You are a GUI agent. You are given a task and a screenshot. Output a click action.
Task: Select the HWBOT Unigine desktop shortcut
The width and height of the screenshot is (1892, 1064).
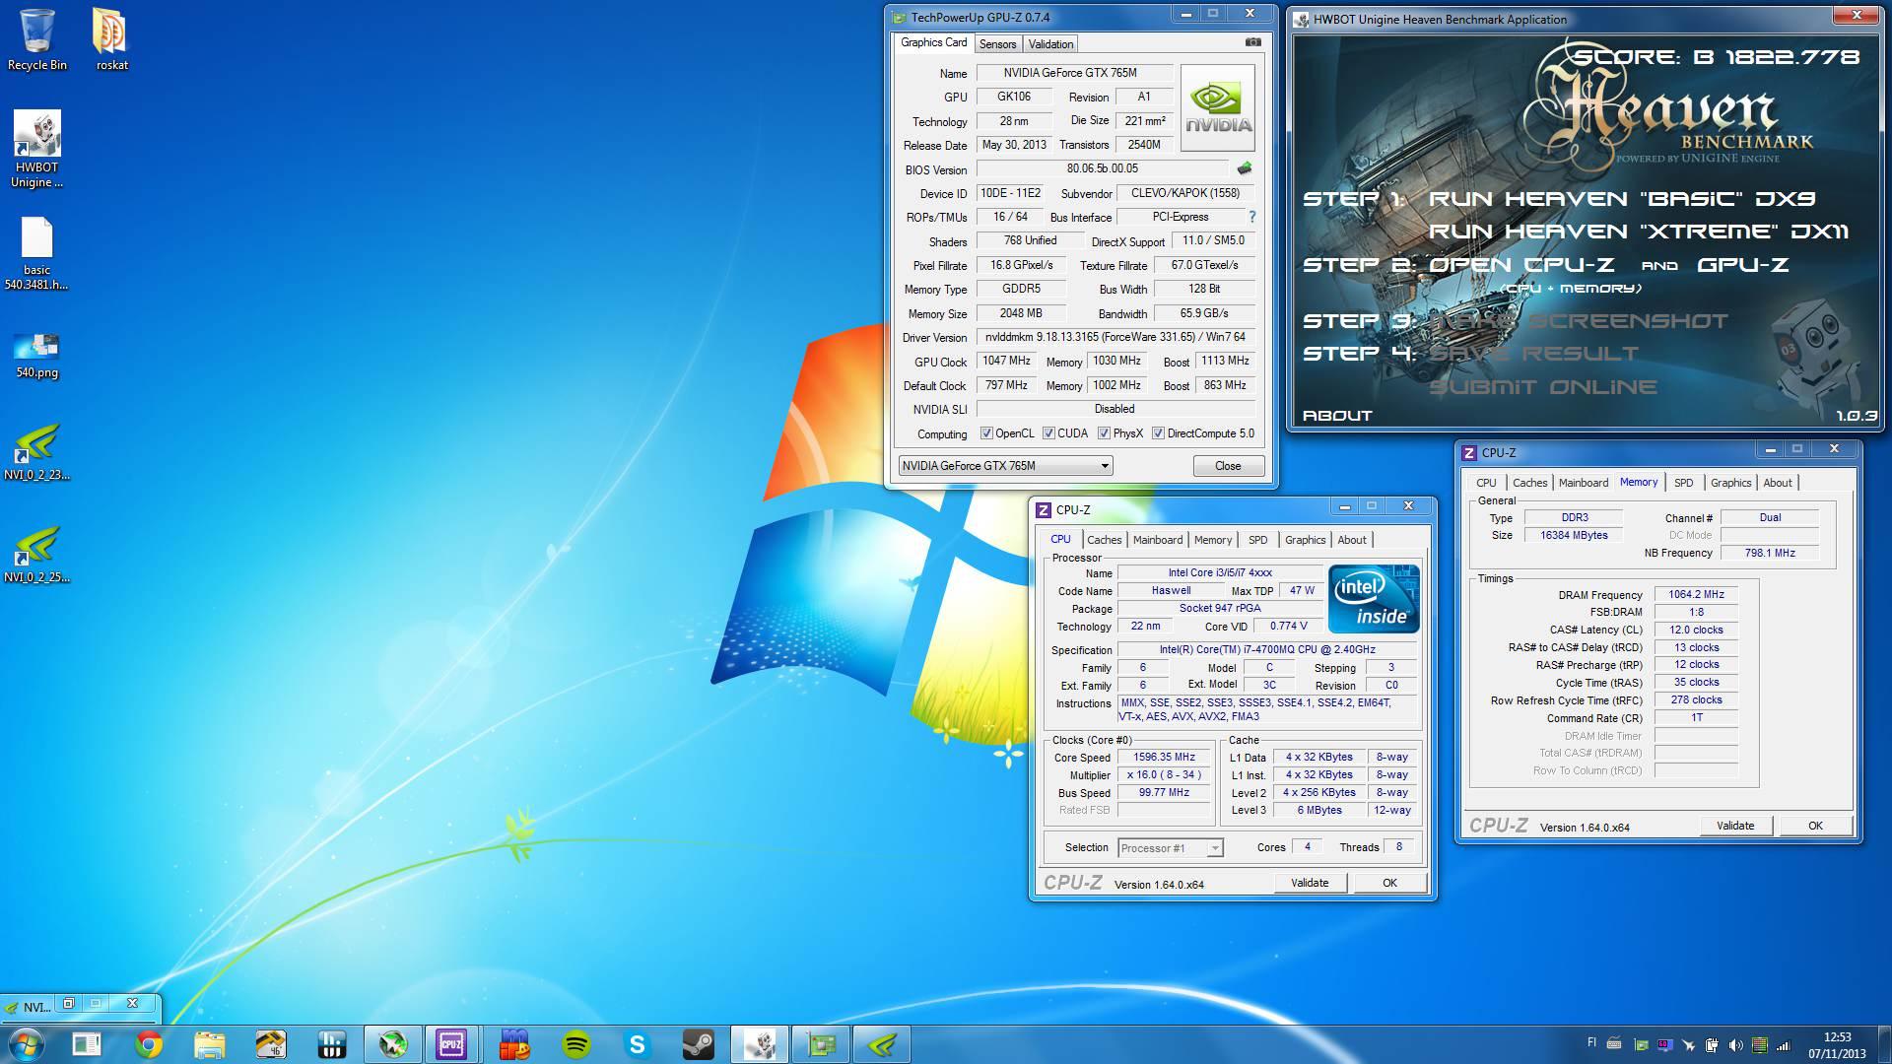[37, 149]
